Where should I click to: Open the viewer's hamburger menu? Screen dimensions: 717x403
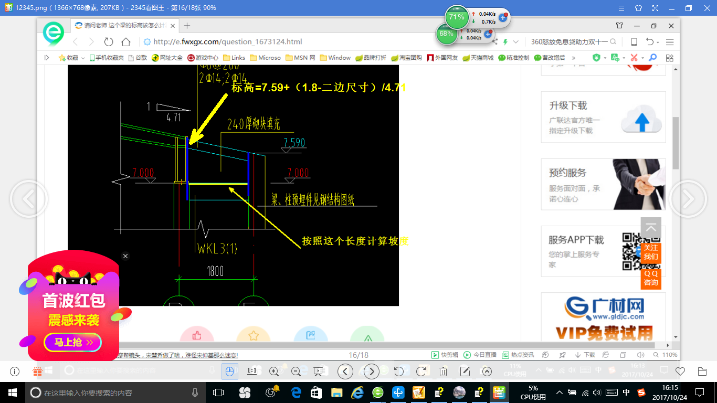tap(621, 8)
